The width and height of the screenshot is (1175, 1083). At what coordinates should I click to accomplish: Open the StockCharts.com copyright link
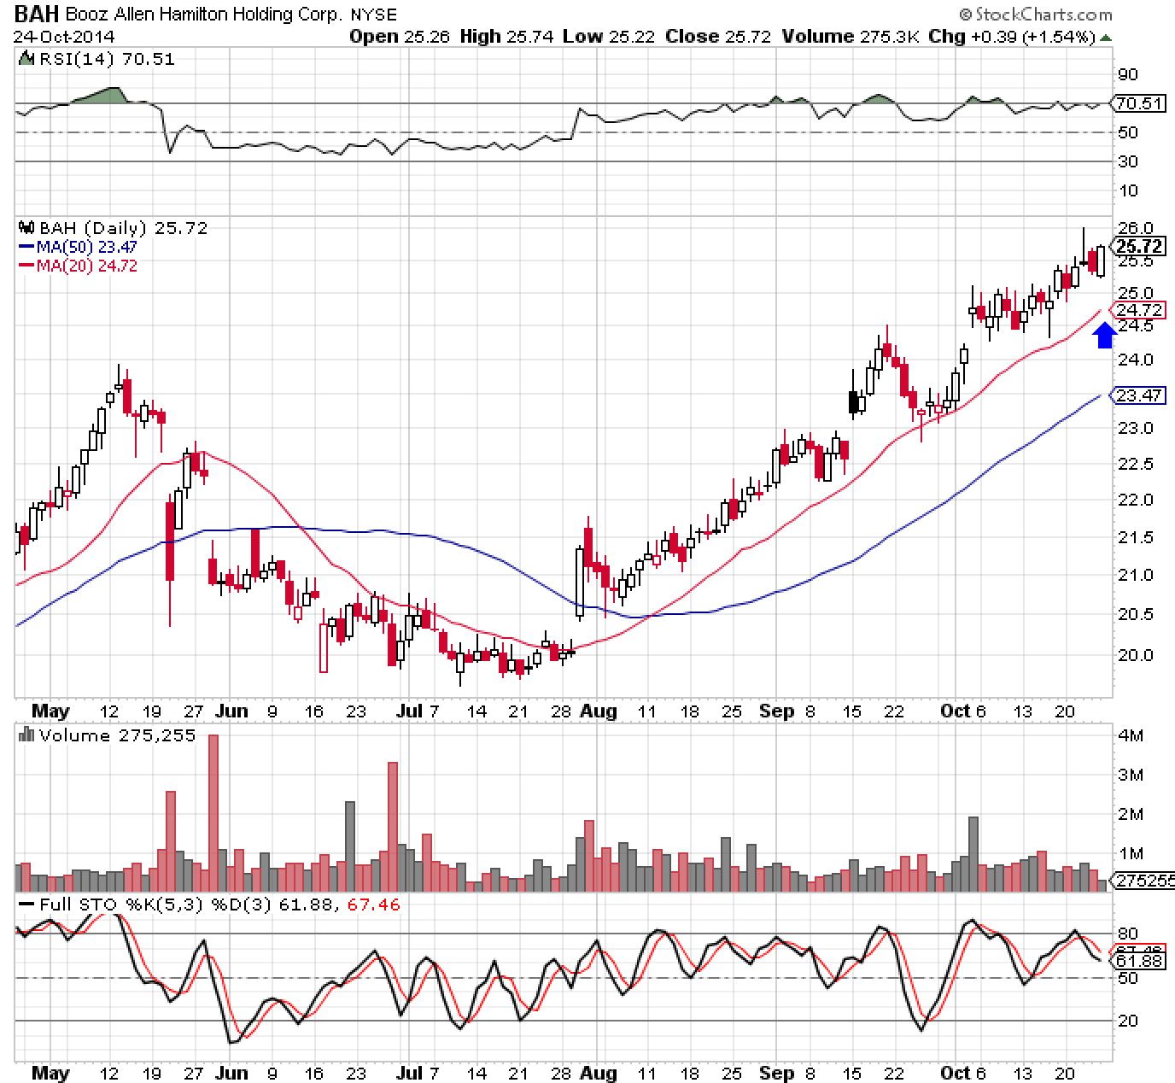tap(1036, 14)
